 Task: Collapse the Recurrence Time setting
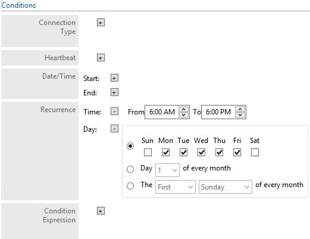[114, 111]
